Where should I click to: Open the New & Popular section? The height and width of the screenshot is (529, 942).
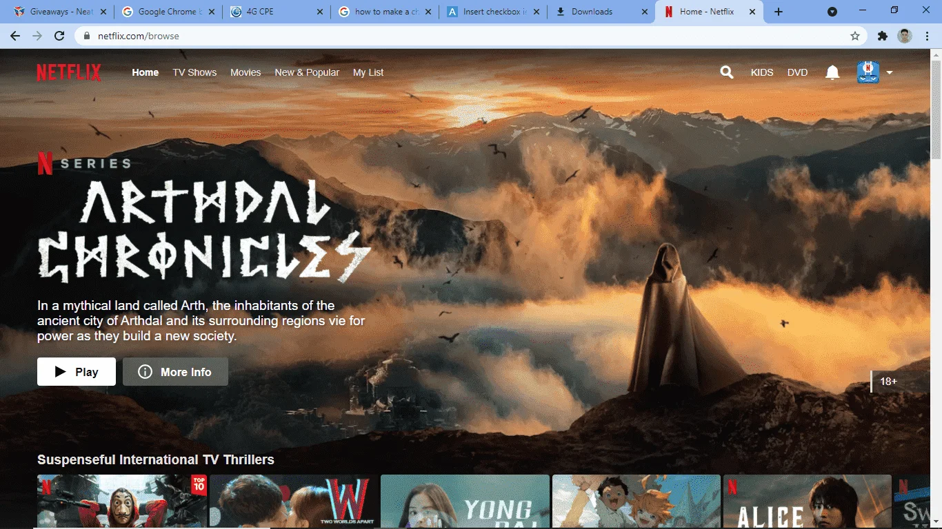(x=307, y=72)
